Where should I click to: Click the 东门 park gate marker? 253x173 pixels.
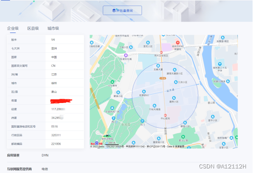[142, 121]
